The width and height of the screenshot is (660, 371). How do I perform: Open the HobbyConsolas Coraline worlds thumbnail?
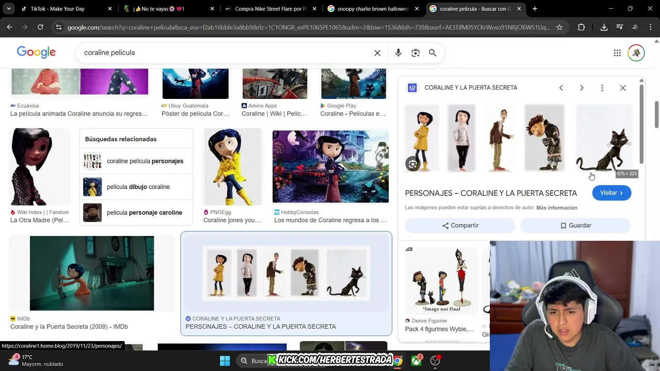pos(331,166)
